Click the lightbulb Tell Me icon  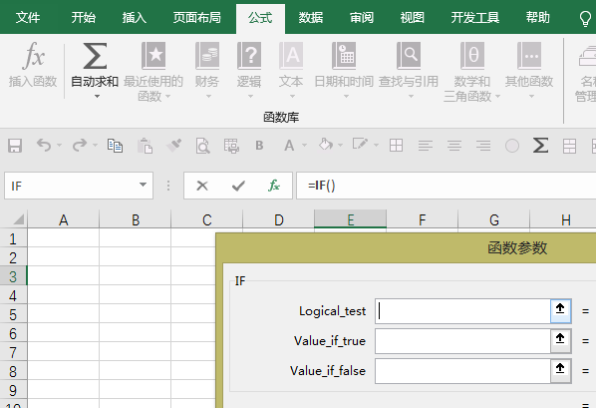coord(586,18)
